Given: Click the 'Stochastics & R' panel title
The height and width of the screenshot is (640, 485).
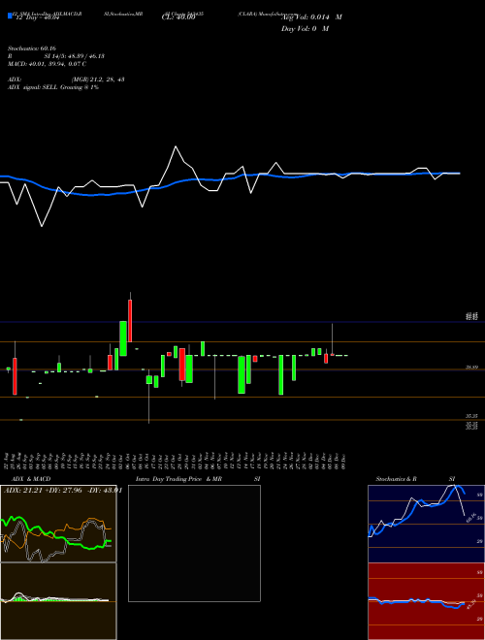Looking at the screenshot, I should point(397,479).
